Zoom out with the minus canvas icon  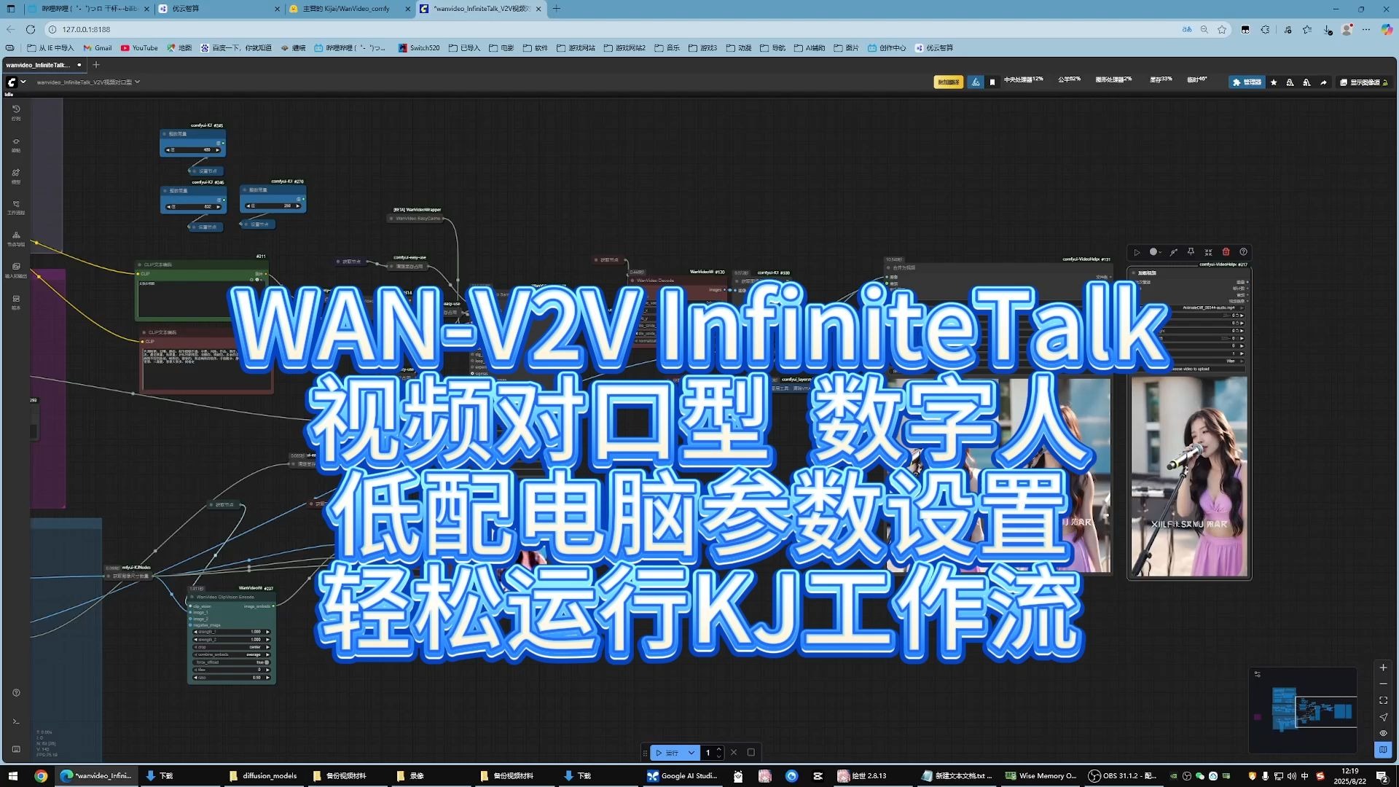coord(1383,684)
